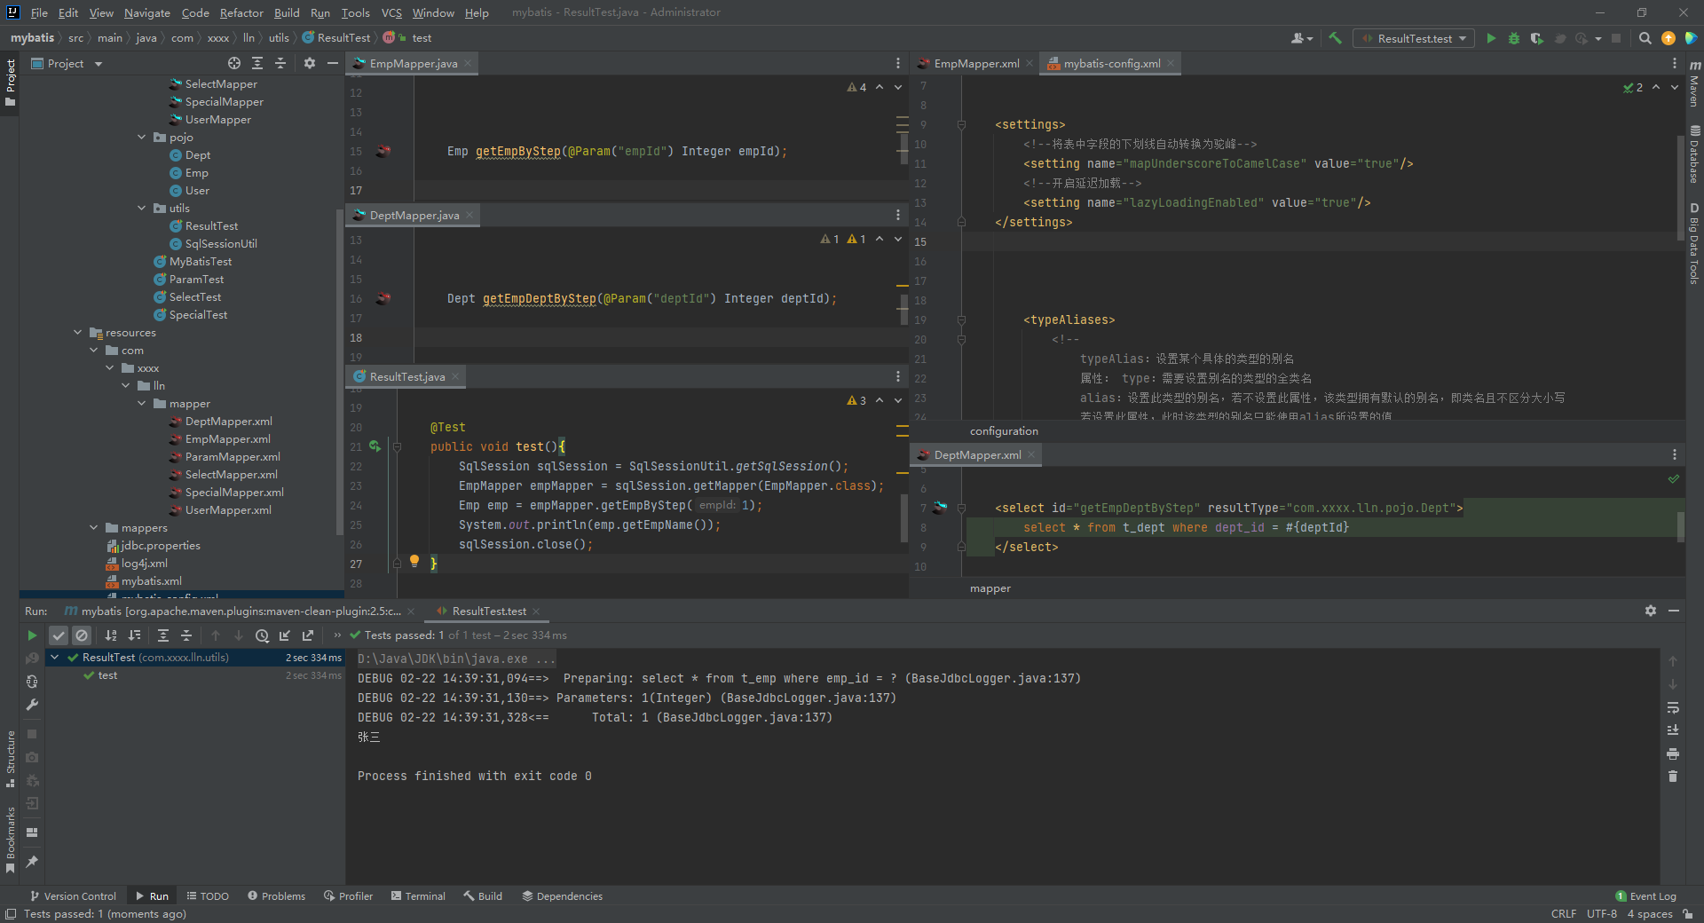Toggle Show Passed tests checkmark button
The image size is (1704, 923).
tap(59, 635)
